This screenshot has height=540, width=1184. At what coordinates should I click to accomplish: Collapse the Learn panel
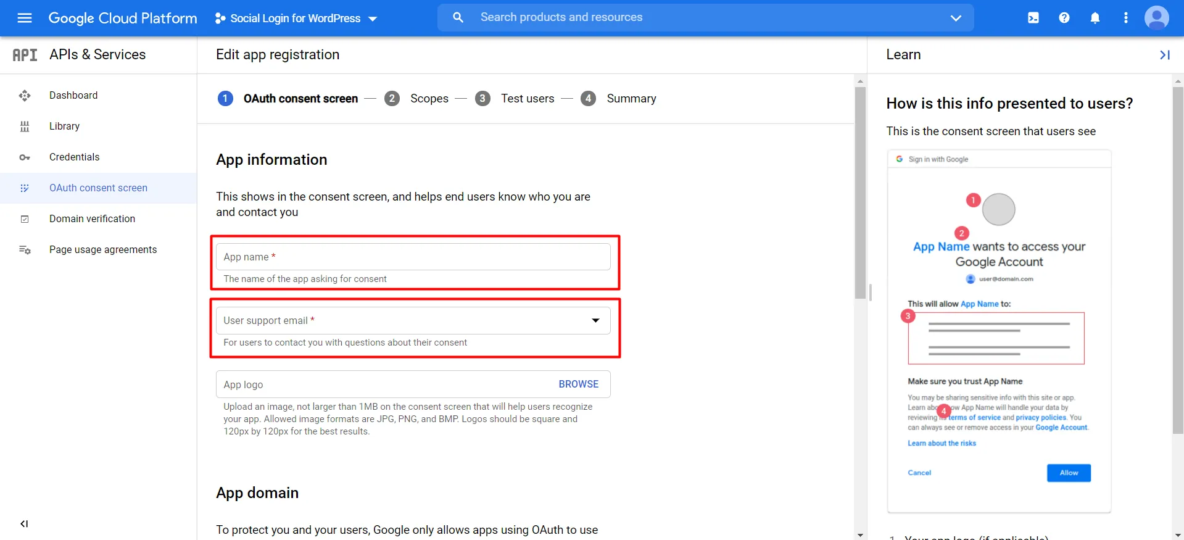[1165, 55]
